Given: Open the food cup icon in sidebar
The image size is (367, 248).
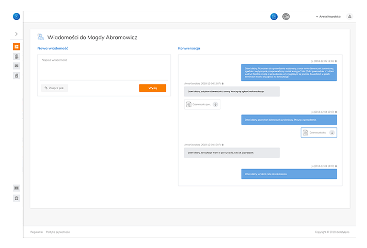Looking at the screenshot, I should pos(17,56).
